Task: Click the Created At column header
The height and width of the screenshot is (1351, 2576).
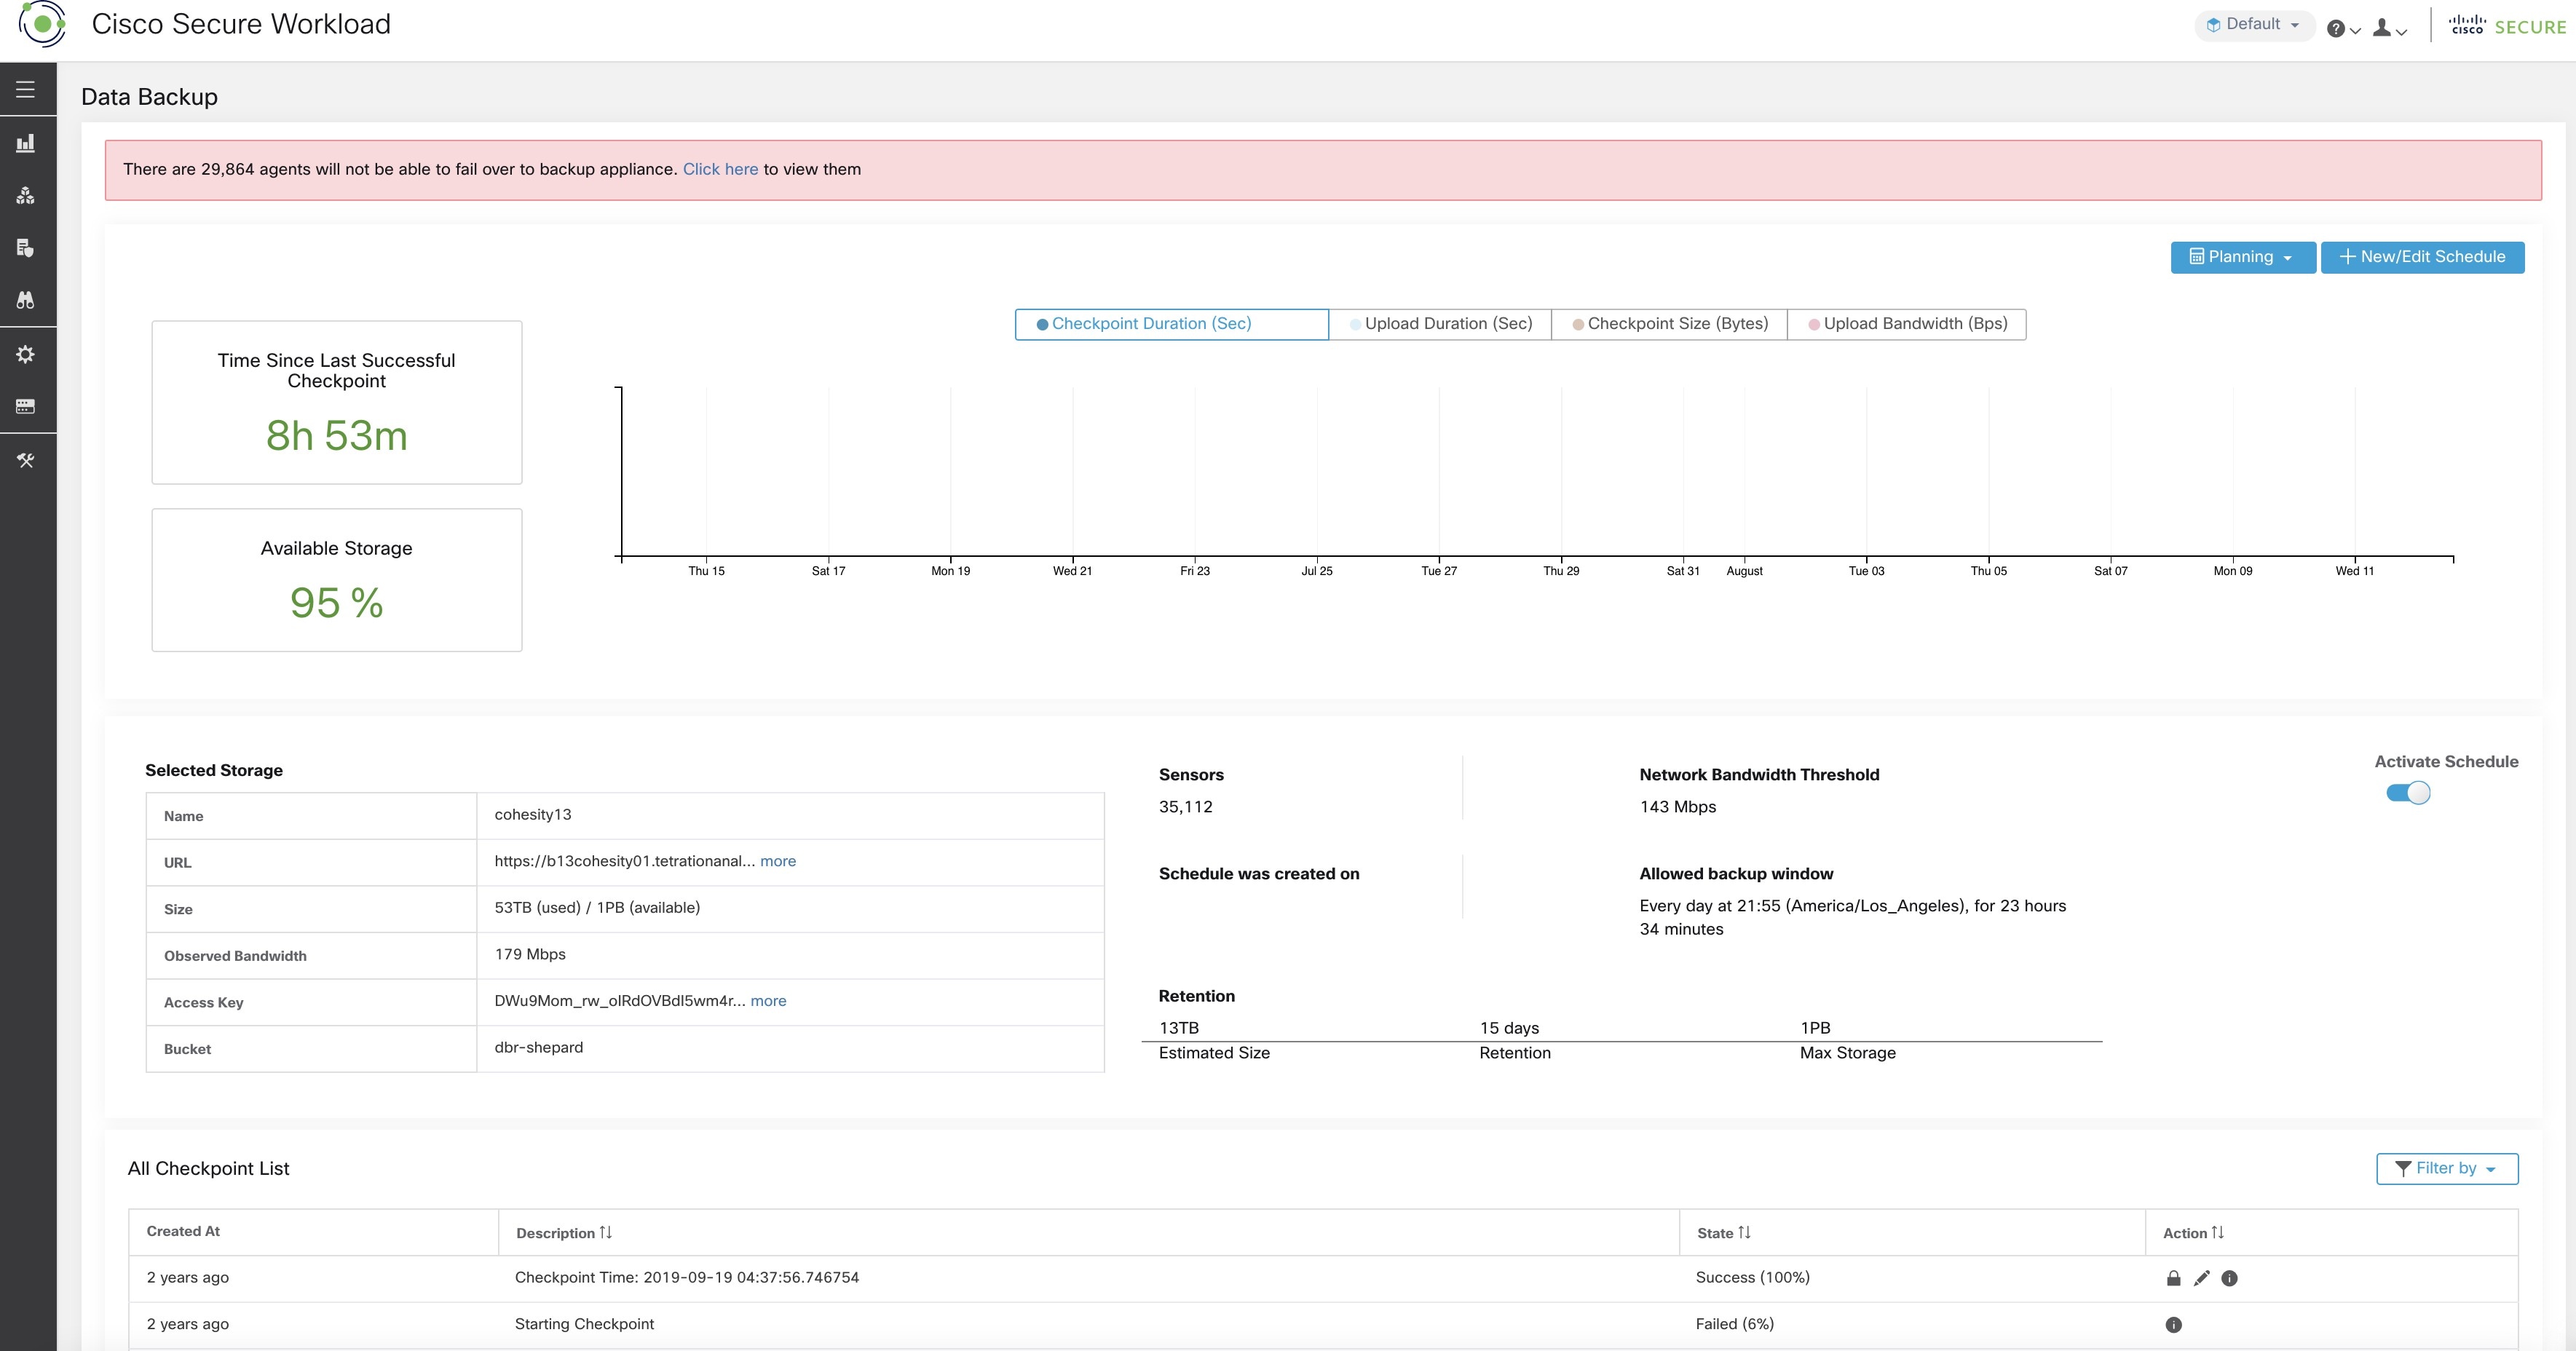Action: 183,1231
